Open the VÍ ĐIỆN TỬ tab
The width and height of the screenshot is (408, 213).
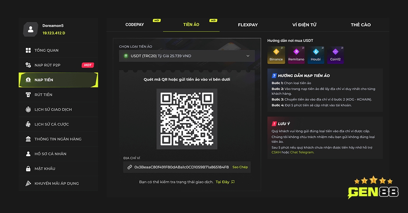(x=304, y=25)
